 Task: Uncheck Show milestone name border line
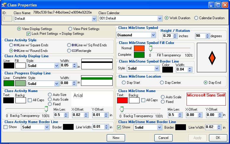pyautogui.click(x=119, y=127)
